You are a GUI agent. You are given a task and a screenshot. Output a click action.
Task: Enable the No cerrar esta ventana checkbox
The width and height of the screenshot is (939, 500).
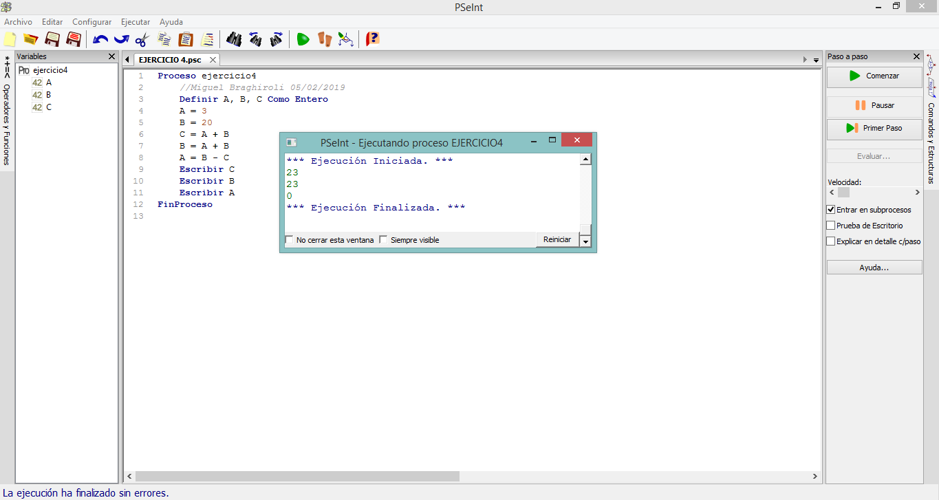290,239
